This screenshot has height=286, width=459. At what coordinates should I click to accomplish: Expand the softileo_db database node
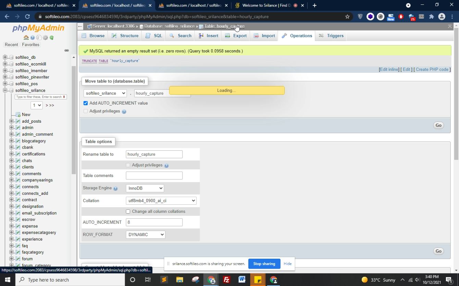coord(5,57)
